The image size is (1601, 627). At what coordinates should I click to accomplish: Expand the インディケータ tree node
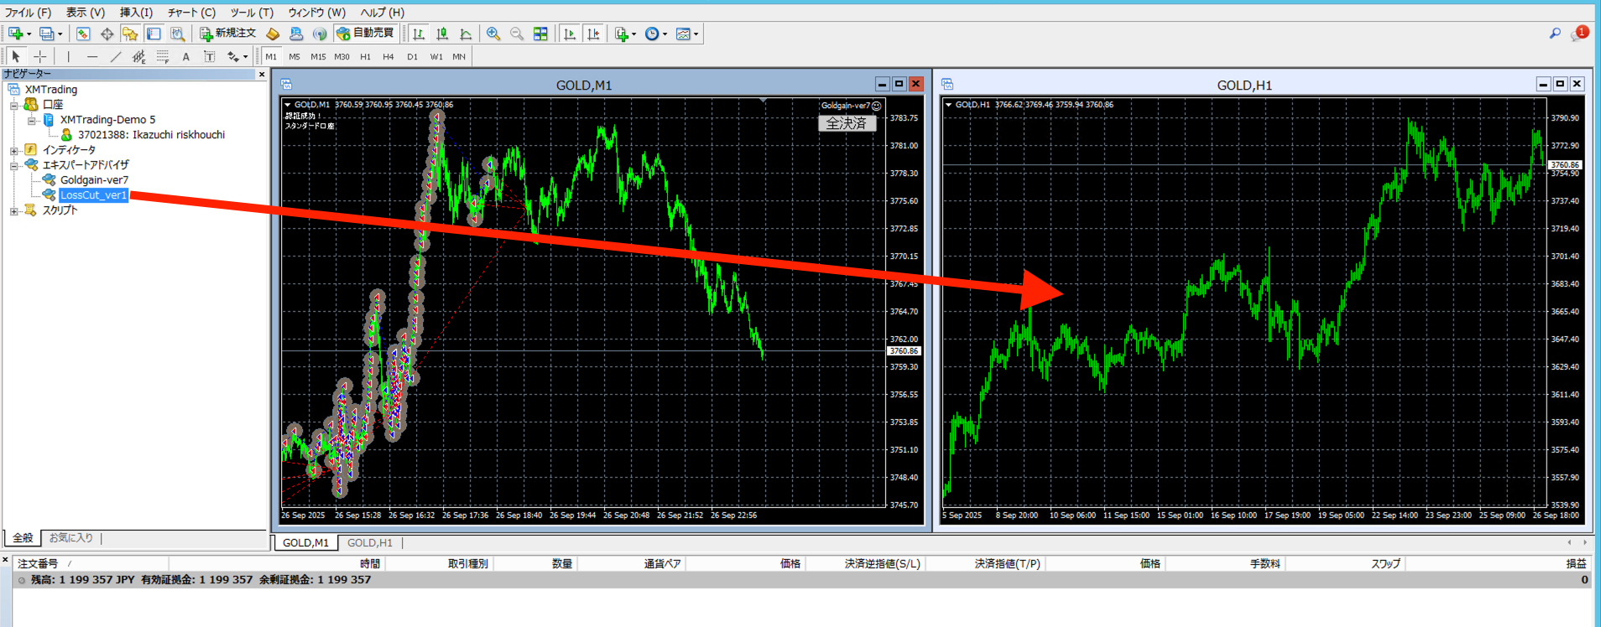coord(14,151)
